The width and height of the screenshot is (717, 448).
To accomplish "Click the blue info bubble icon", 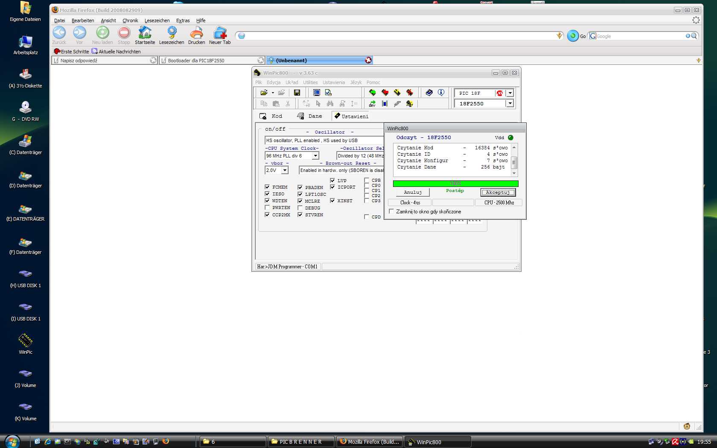I will click(441, 93).
